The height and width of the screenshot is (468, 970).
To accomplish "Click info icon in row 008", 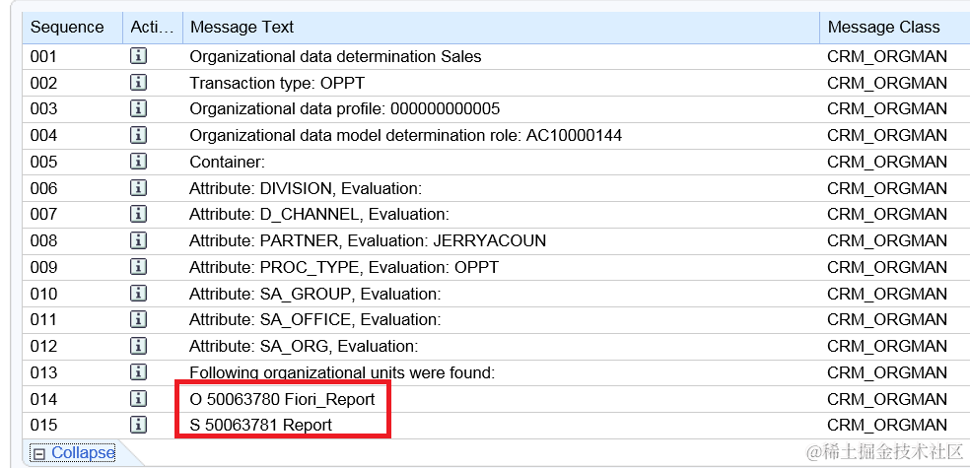I will pos(138,241).
